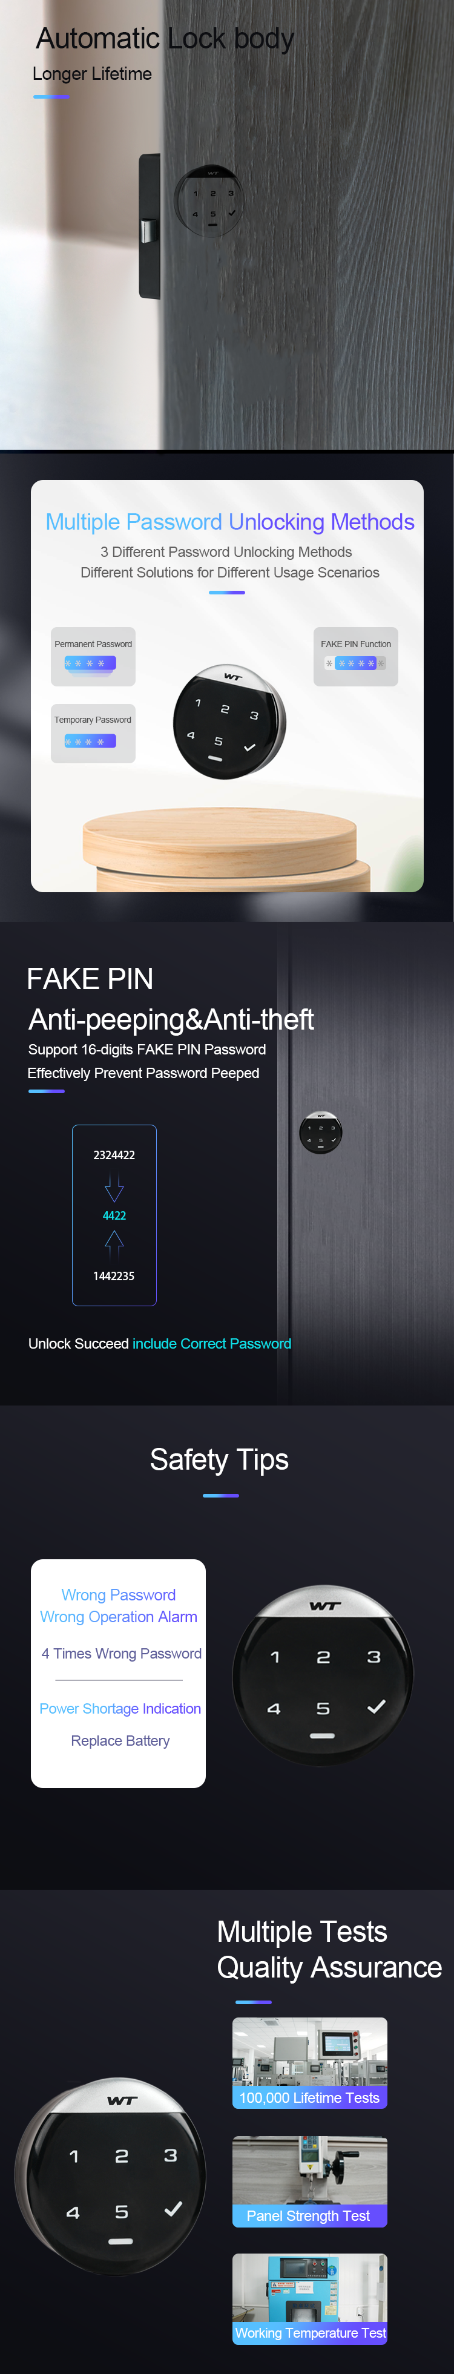Tap the number 1 key beside Quality Assurance
454x2374 pixels.
pos(74,2157)
